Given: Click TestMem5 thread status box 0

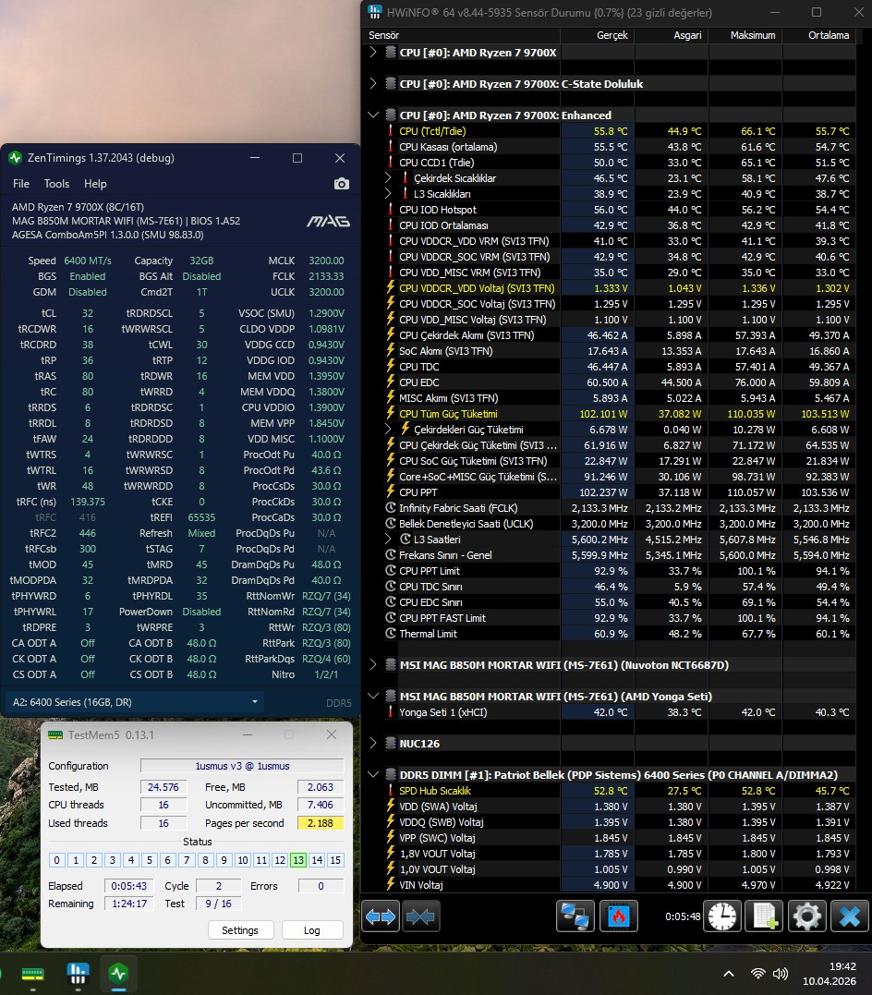Looking at the screenshot, I should tap(56, 860).
